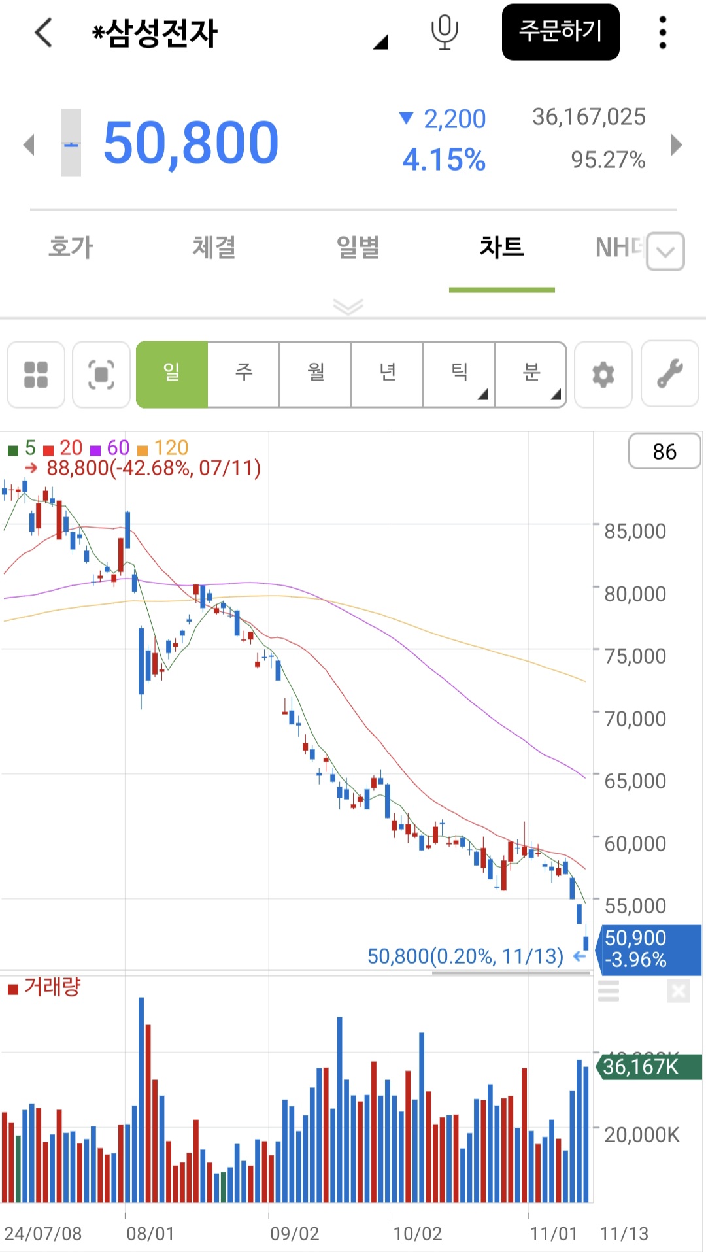This screenshot has width=706, height=1252.
Task: Expand the tab list chevron box
Action: pyautogui.click(x=665, y=252)
